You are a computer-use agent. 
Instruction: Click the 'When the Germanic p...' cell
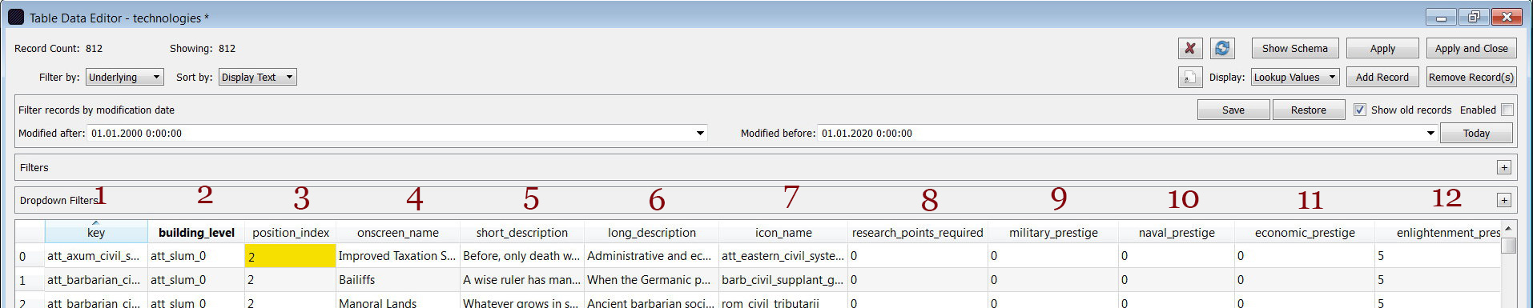(652, 280)
